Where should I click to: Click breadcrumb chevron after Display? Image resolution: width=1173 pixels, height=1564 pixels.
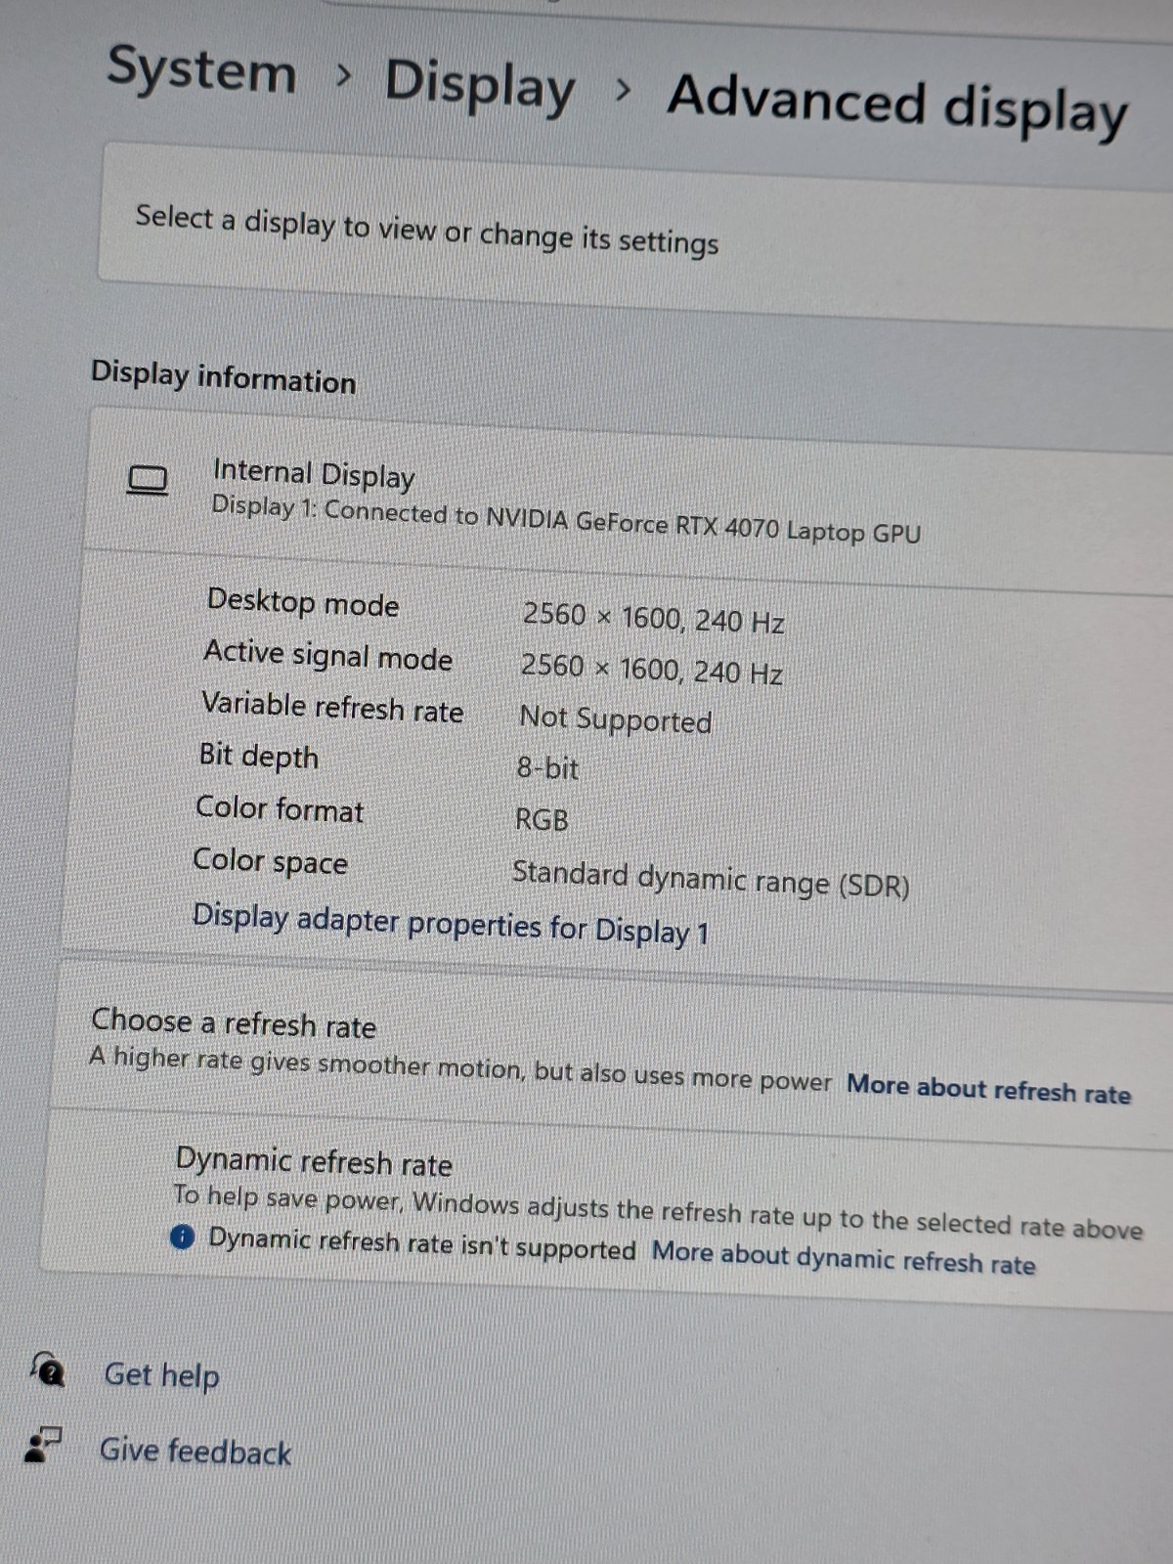point(623,90)
